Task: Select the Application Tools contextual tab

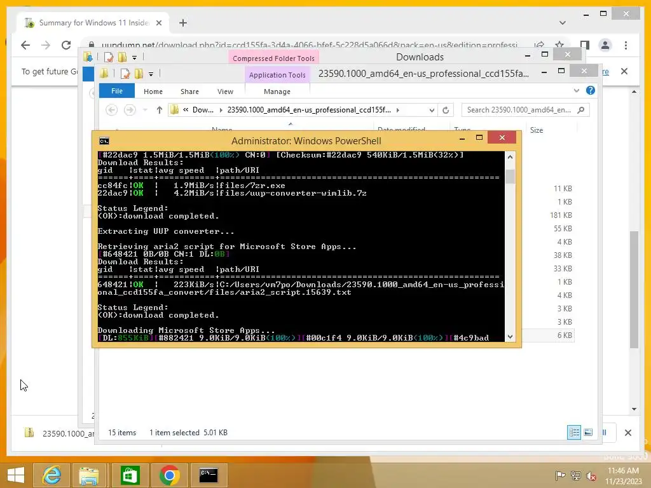Action: coord(277,75)
